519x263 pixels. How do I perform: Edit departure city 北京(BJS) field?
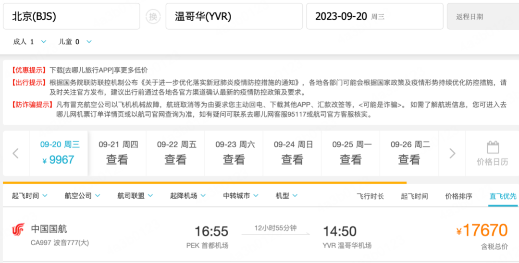[x=72, y=16]
